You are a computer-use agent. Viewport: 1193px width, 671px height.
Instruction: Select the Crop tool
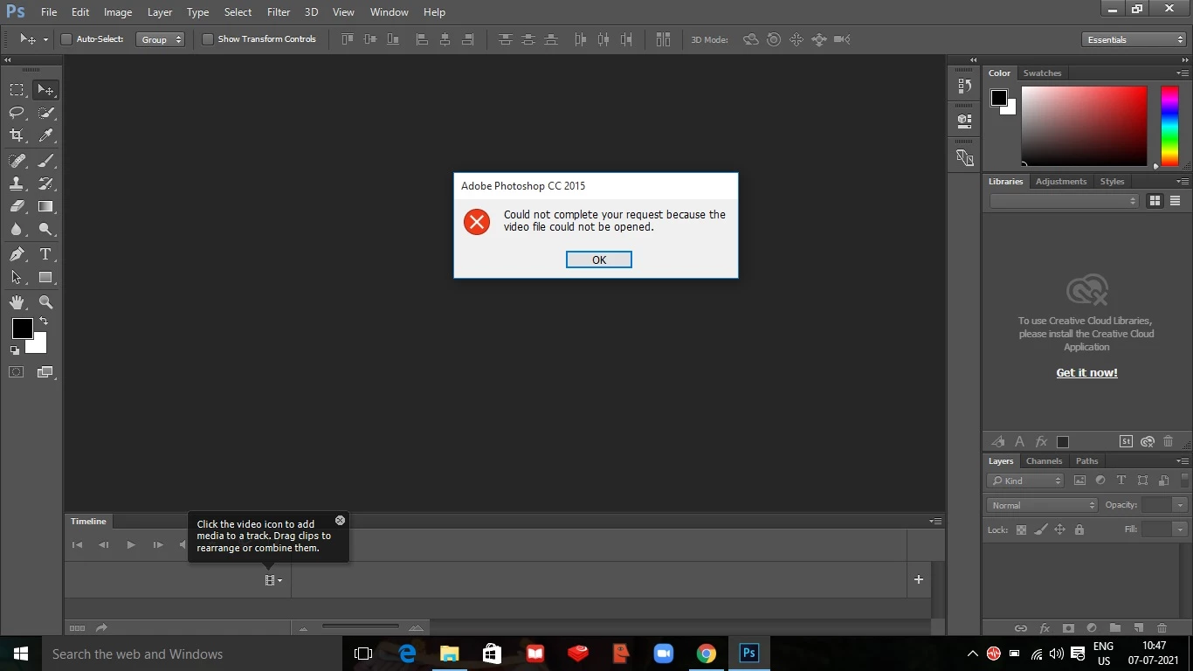[17, 135]
